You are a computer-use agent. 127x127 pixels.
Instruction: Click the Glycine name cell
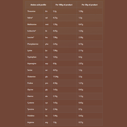[34, 90]
